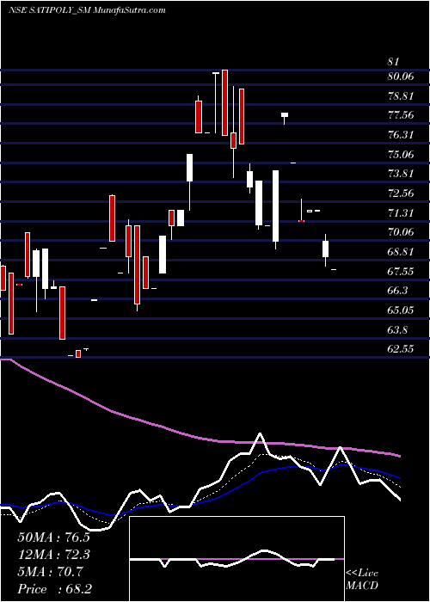This screenshot has height=602, width=430.
Task: Click the 68.81 price axis label
Action: 401,252
